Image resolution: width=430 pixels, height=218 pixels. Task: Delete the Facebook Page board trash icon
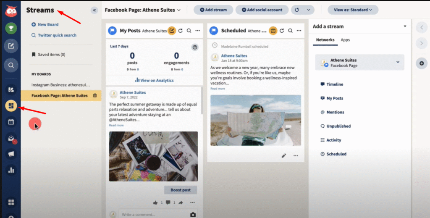94,96
